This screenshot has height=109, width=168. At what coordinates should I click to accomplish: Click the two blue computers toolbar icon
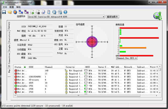coord(21,12)
